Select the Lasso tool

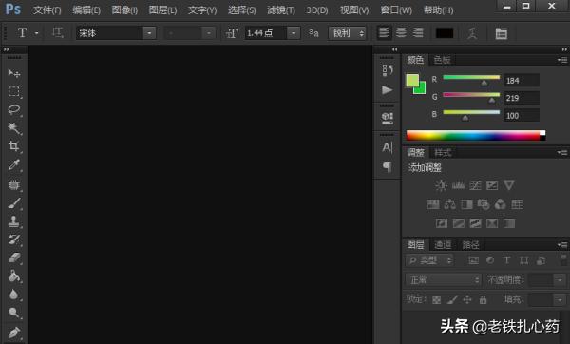tap(14, 109)
